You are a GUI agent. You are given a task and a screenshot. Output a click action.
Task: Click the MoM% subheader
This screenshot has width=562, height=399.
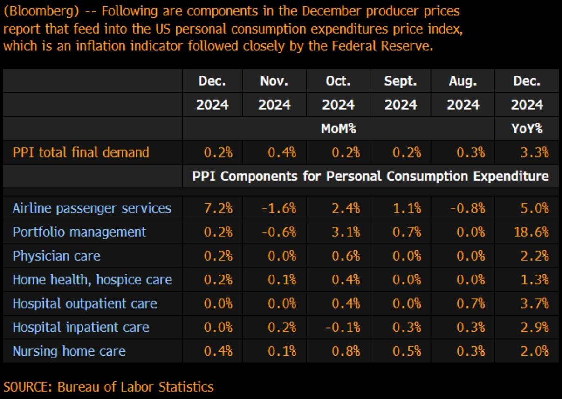338,129
